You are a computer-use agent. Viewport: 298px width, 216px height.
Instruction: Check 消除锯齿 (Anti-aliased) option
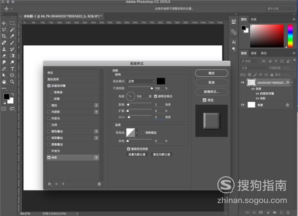(x=143, y=133)
